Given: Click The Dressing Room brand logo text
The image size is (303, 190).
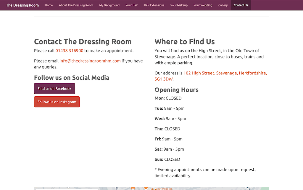Looking at the screenshot, I should 22,5.
